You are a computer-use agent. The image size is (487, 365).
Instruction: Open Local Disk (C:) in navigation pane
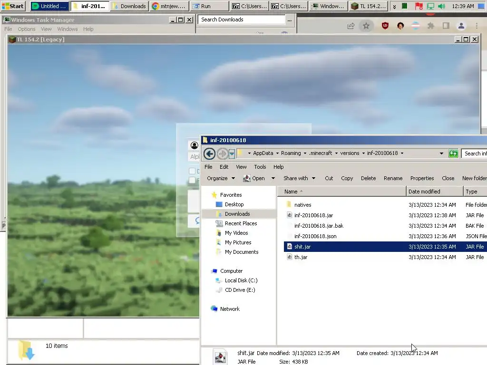(x=241, y=280)
